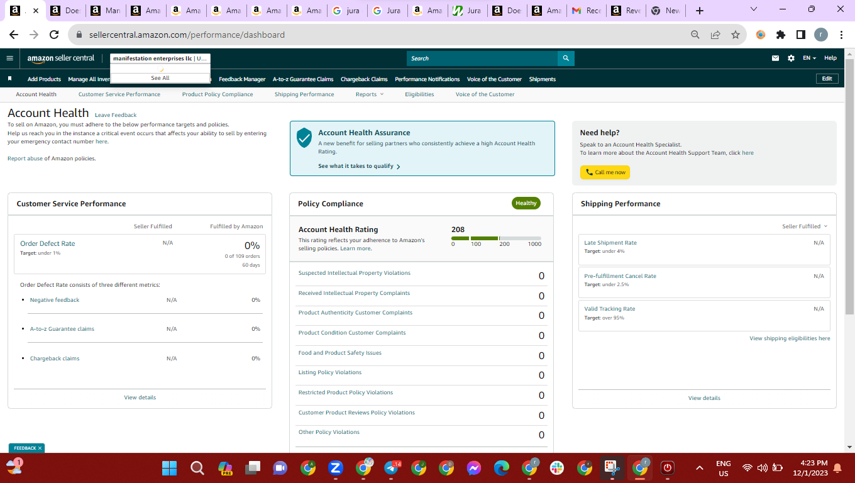
Task: Click the Share this page icon
Action: (715, 35)
